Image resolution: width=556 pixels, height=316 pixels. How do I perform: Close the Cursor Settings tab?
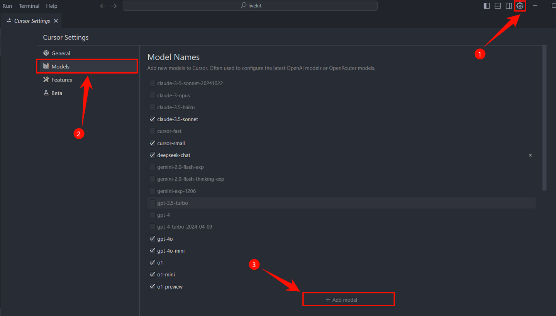56,21
